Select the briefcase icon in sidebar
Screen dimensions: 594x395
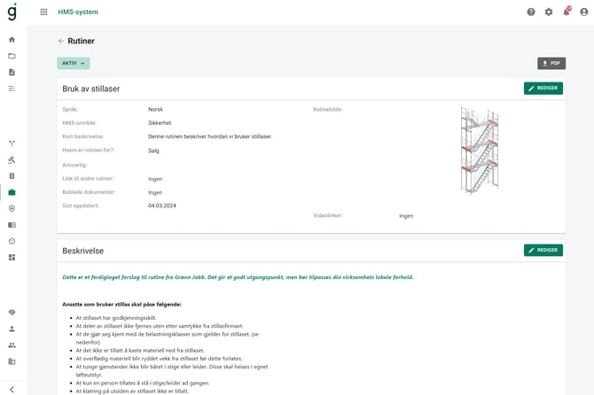click(12, 192)
